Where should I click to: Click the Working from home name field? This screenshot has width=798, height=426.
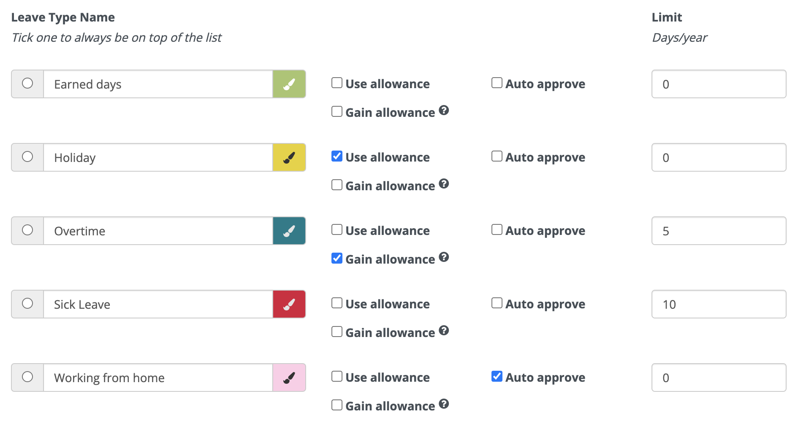coord(158,378)
